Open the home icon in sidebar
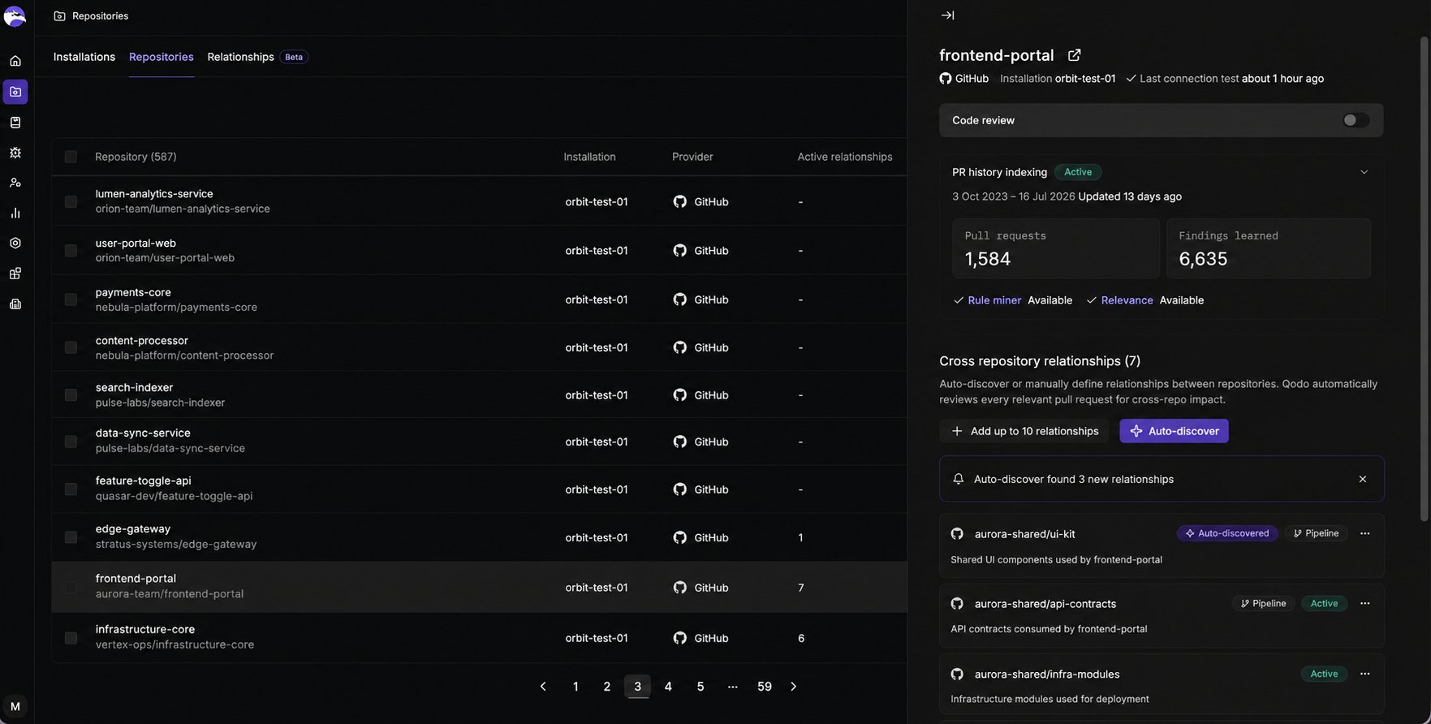 click(x=15, y=61)
